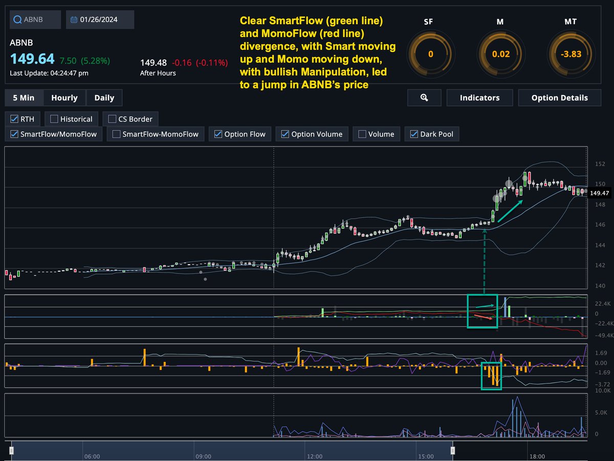Open Option Details
Viewport: 614px width, 461px height.
pos(560,98)
